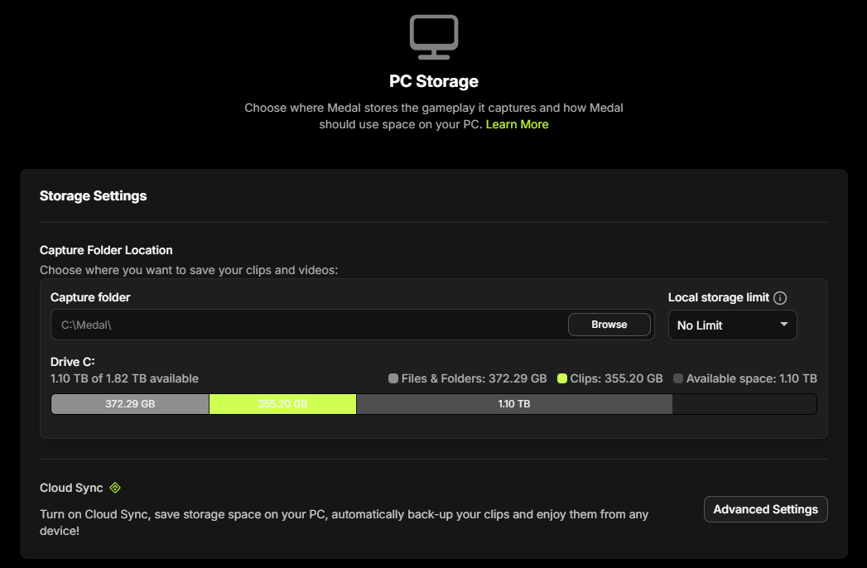Click the Available space legend swatch
Image resolution: width=867 pixels, height=568 pixels.
[678, 378]
